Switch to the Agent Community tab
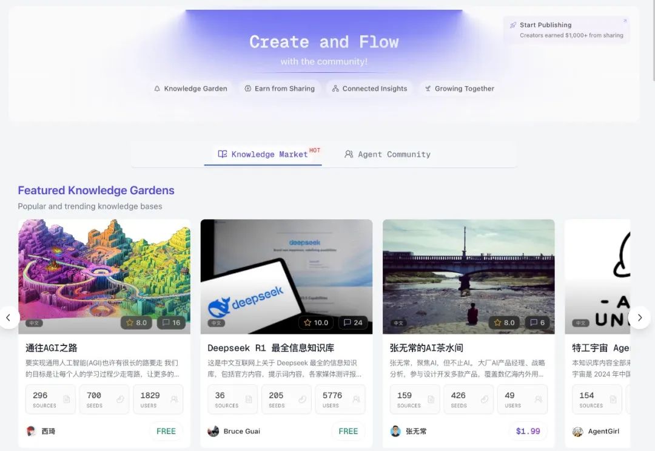Viewport: 655px width, 451px height. 387,155
